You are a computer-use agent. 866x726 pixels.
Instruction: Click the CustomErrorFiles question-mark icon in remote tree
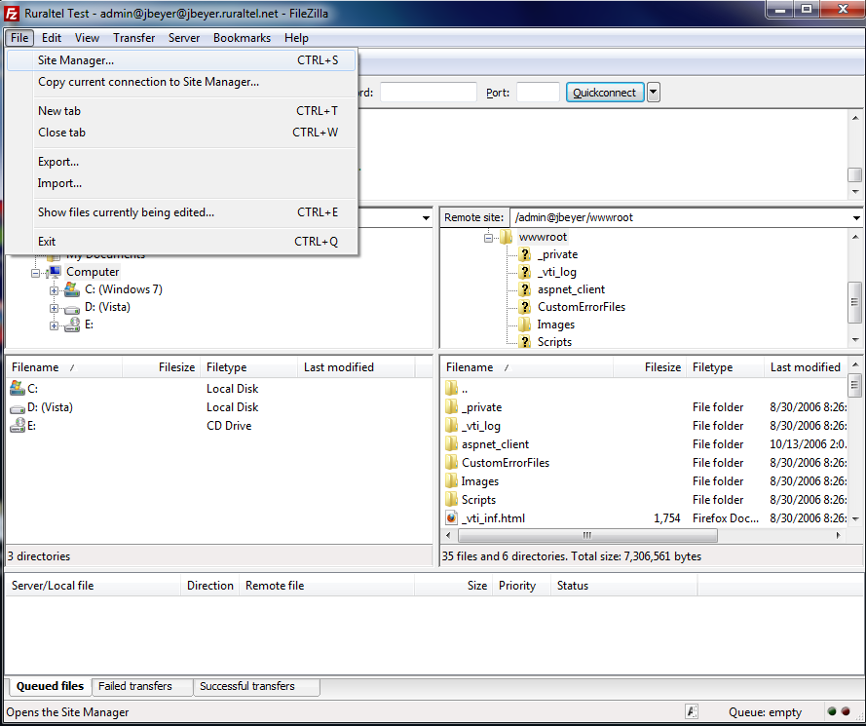[x=525, y=307]
